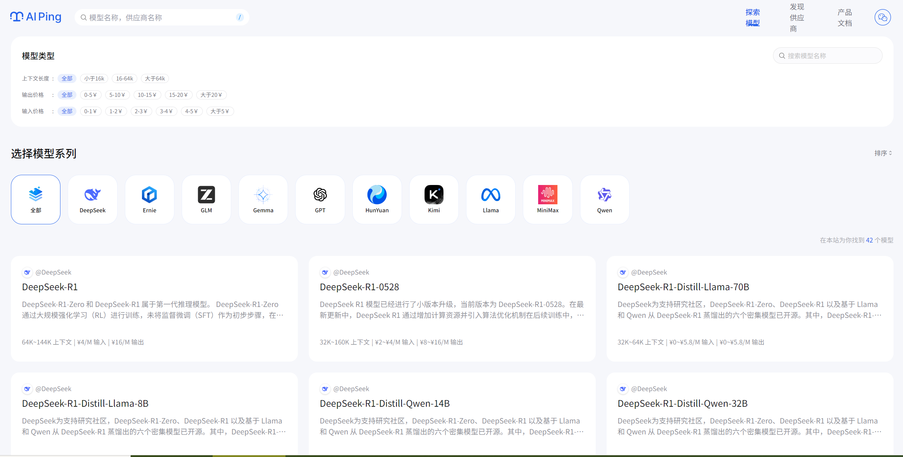Filter input price to 大于5¥
The width and height of the screenshot is (903, 457).
[220, 111]
